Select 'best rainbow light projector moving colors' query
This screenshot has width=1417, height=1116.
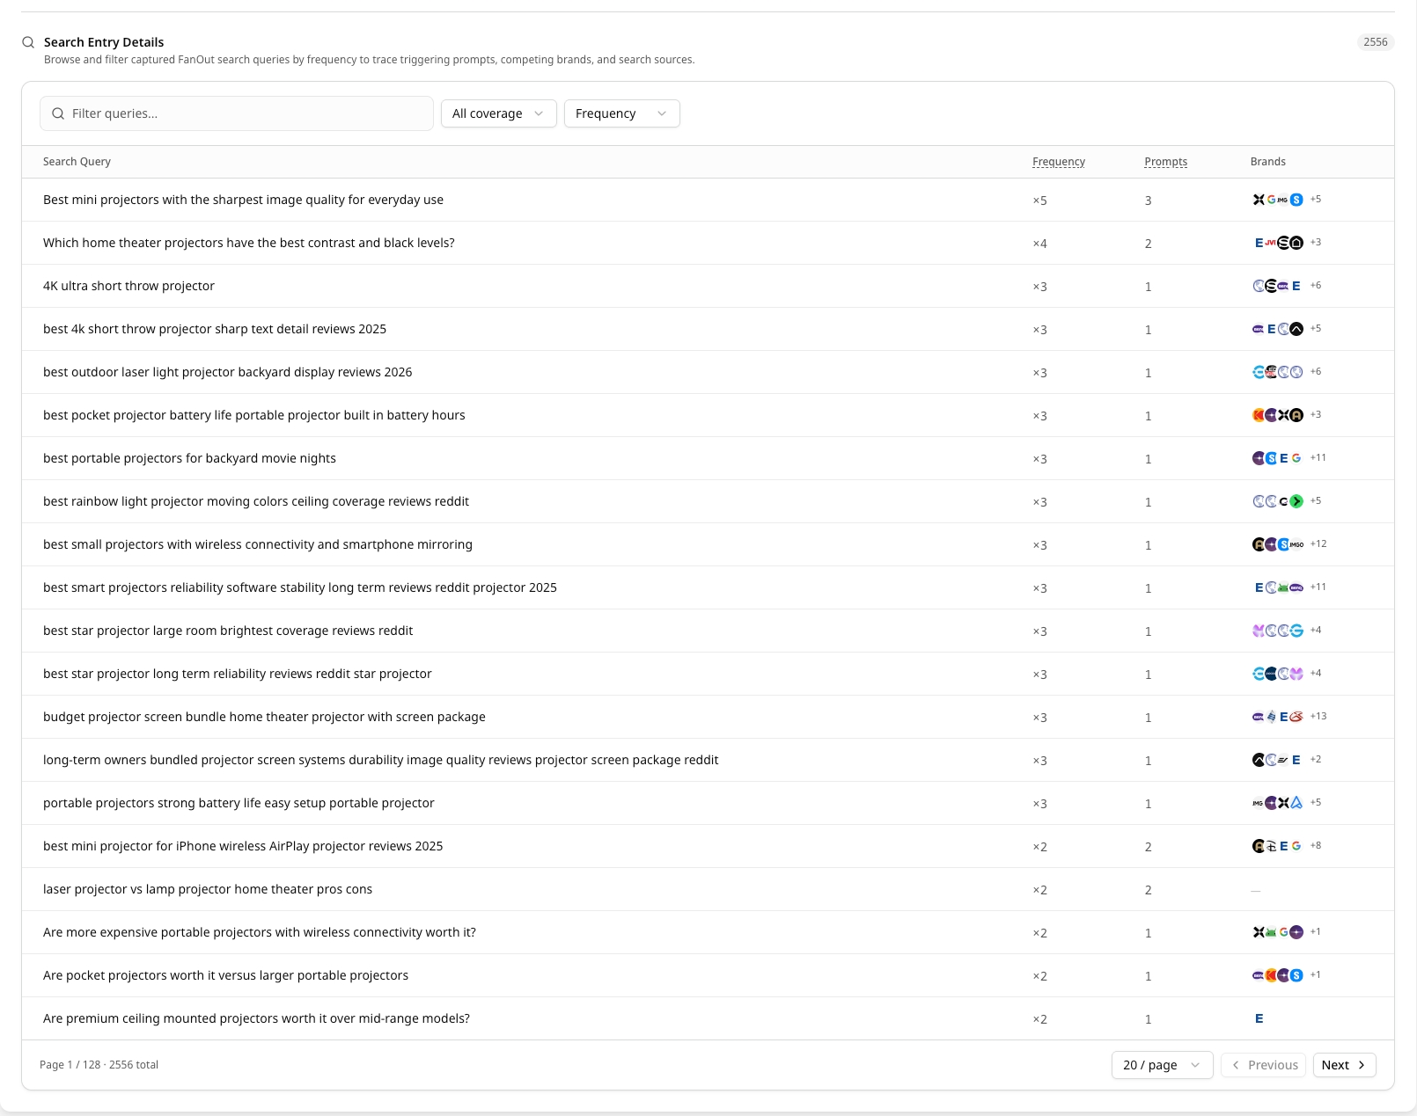click(x=256, y=501)
